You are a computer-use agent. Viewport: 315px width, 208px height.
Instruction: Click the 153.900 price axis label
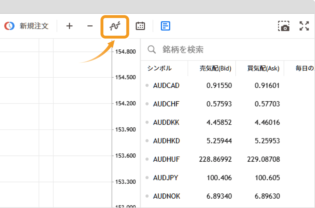tap(125, 129)
